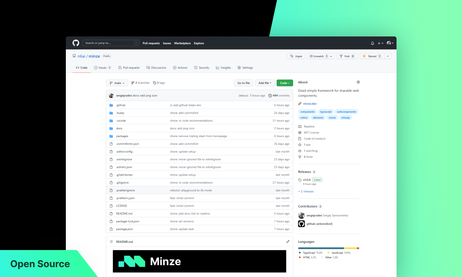The height and width of the screenshot is (277, 462).
Task: Click sergejcodes avatar in commit bar
Action: (x=111, y=95)
